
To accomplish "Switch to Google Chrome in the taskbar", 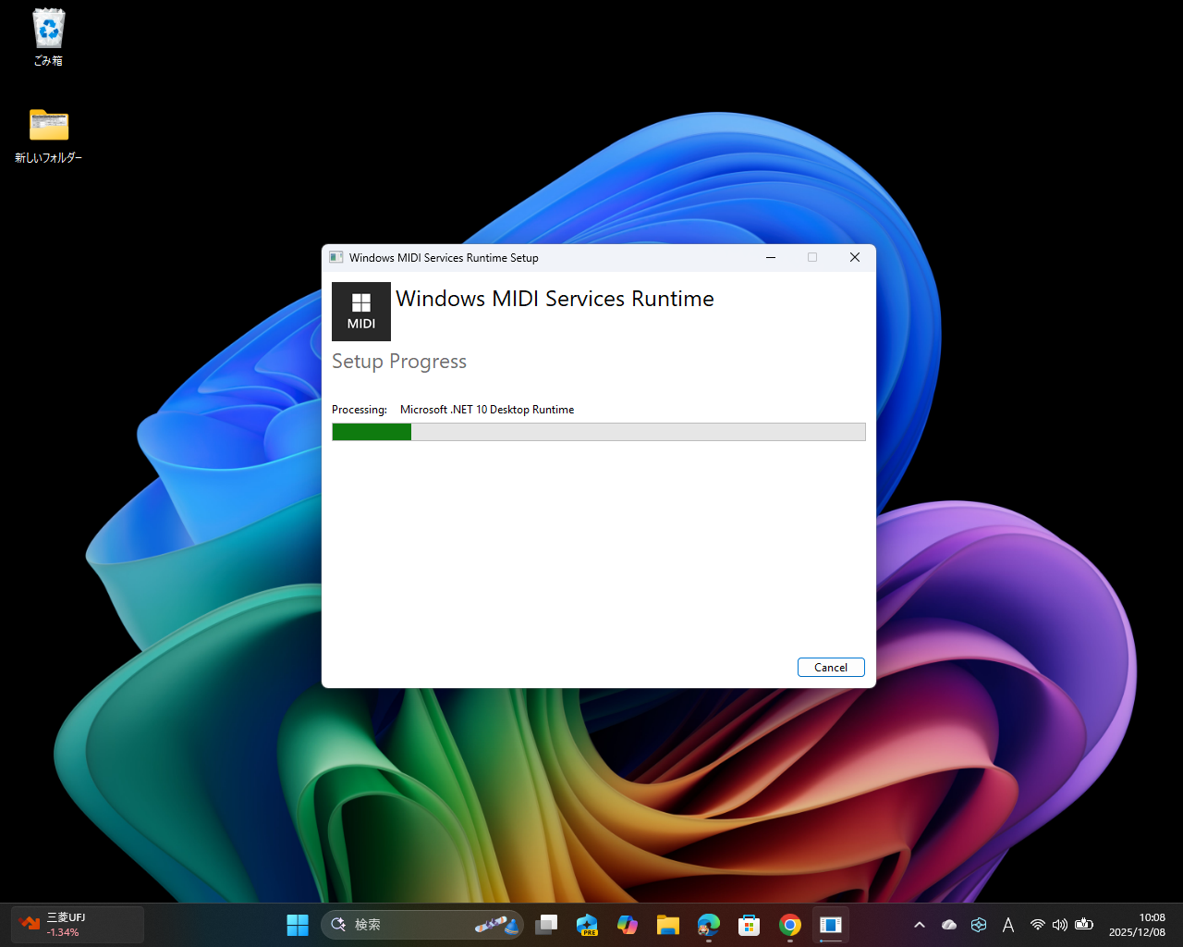I will (x=790, y=925).
